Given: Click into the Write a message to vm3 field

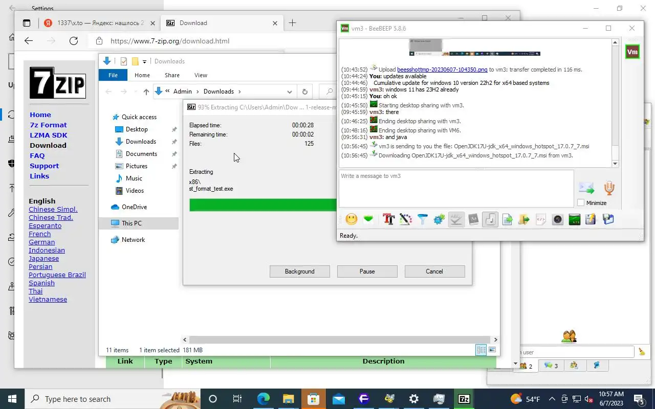Looking at the screenshot, I should pyautogui.click(x=456, y=189).
